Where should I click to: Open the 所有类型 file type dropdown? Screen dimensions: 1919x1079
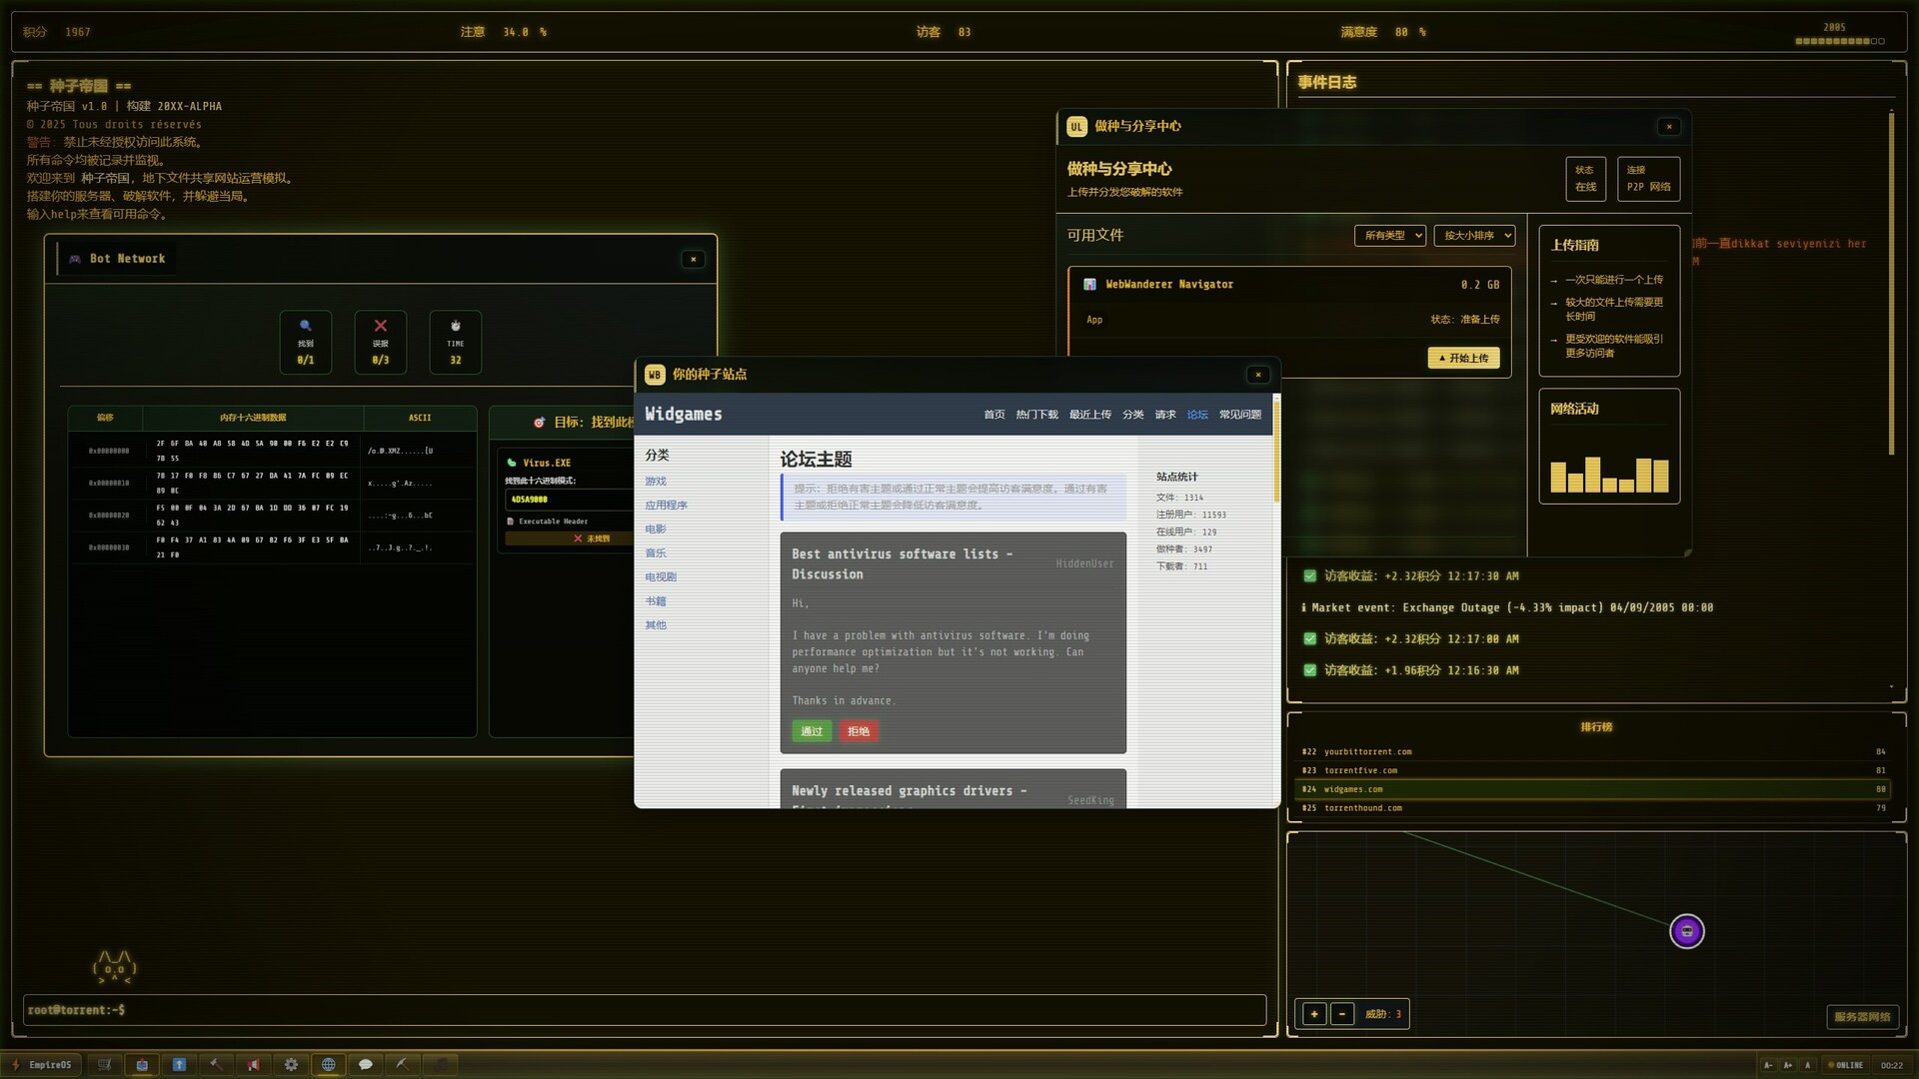coord(1389,235)
